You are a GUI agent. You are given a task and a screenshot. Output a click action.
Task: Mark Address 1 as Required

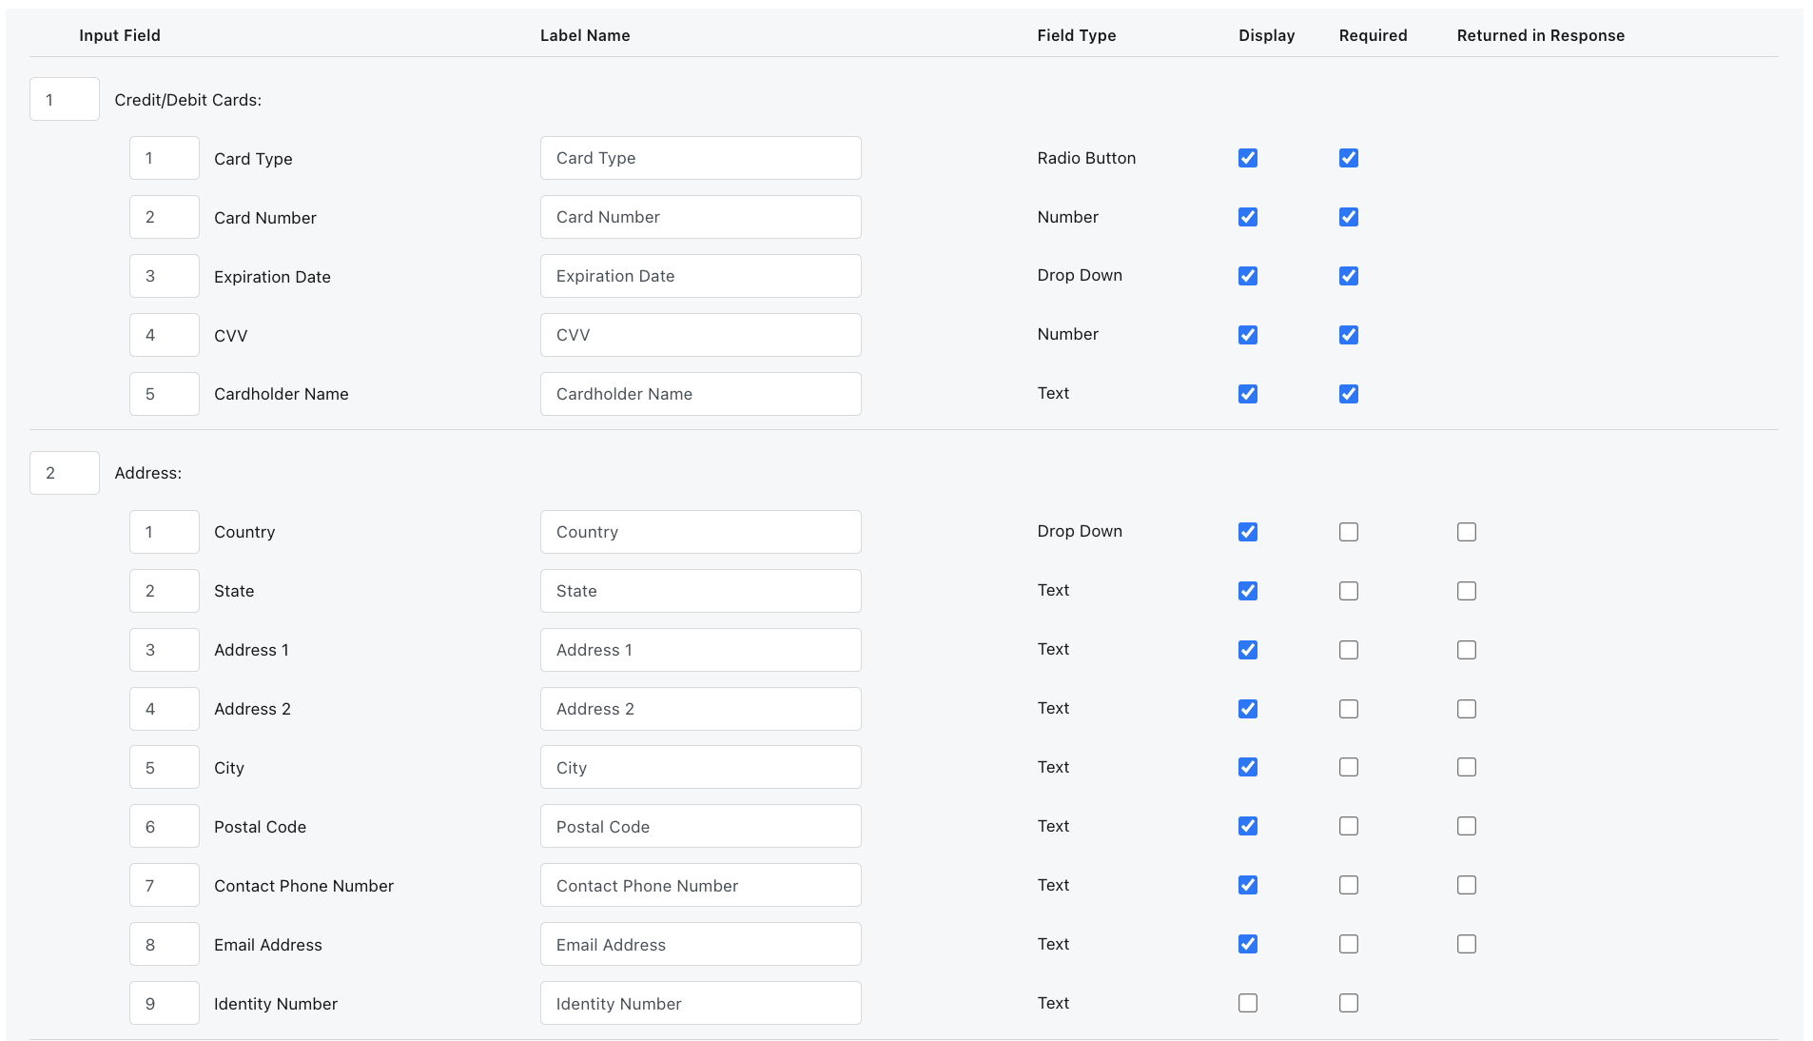click(x=1349, y=650)
